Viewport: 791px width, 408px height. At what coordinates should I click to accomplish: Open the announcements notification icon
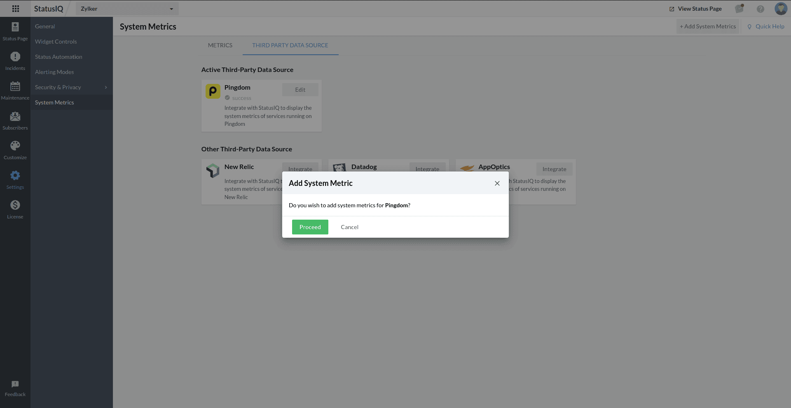(740, 9)
